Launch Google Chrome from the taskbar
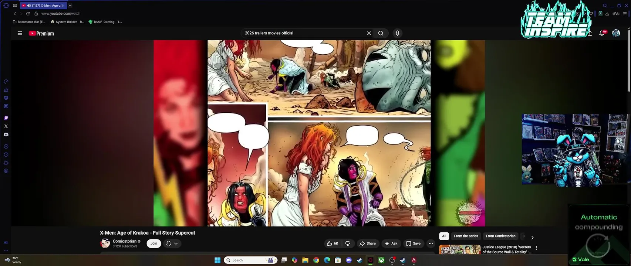This screenshot has width=631, height=266. [316, 260]
